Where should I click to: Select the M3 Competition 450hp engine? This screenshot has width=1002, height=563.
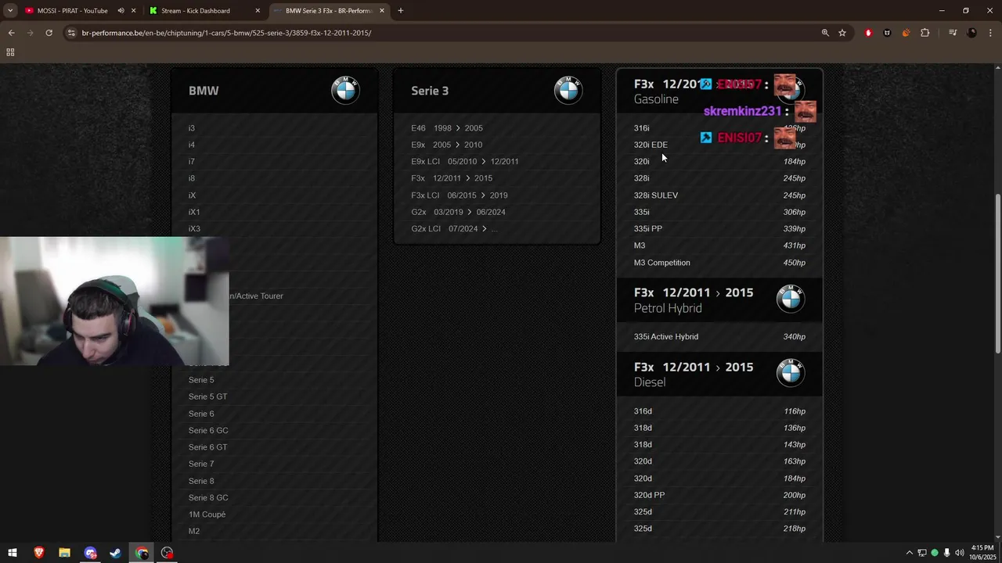(x=719, y=263)
